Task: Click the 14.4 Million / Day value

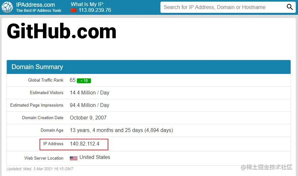Action: tap(89, 92)
